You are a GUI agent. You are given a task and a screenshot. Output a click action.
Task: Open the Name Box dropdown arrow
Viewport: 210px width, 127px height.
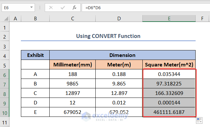[31, 8]
